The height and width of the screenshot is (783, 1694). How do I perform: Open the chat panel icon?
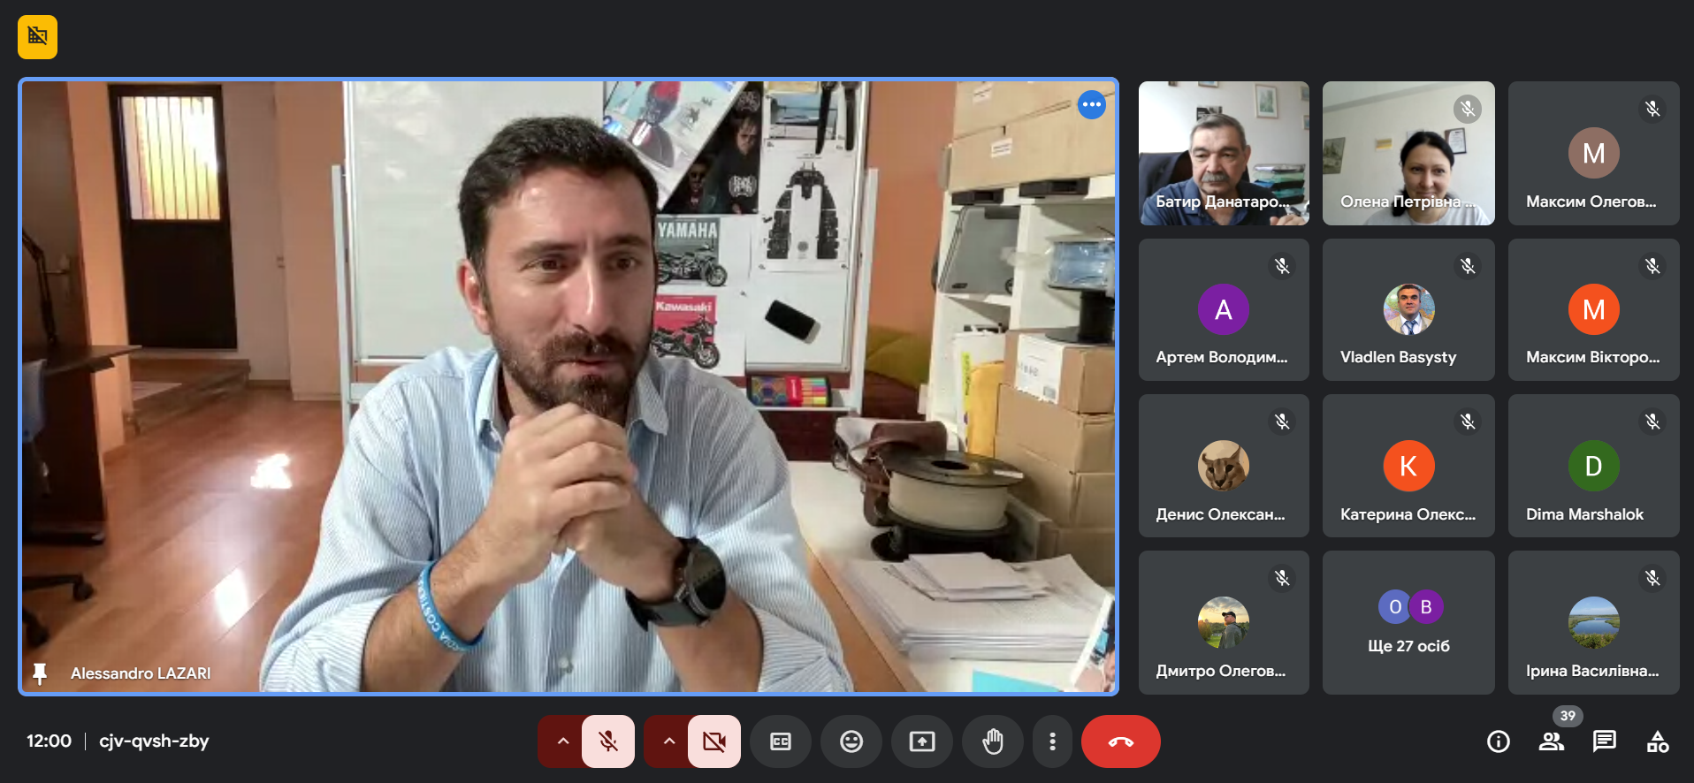(1605, 741)
